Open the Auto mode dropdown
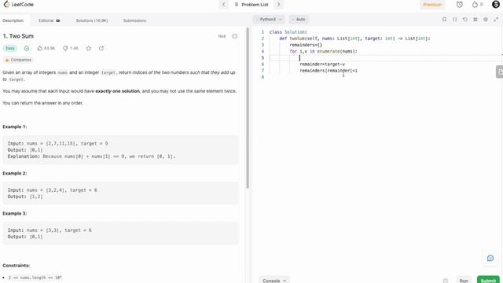This screenshot has height=283, width=503. [299, 20]
